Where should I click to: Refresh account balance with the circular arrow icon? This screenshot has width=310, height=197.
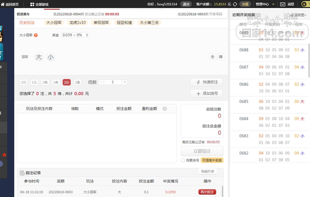coord(235,4)
